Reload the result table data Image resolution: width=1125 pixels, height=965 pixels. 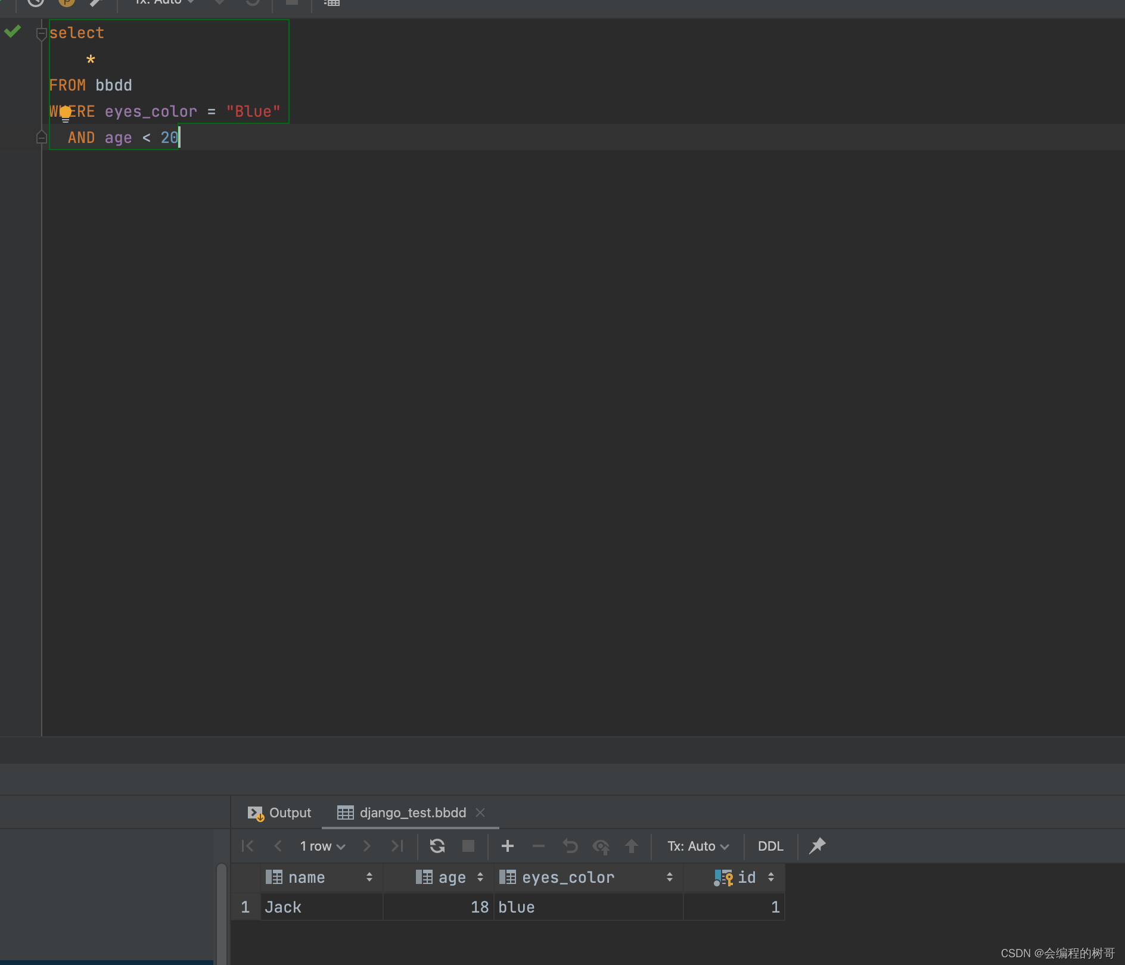pos(437,846)
